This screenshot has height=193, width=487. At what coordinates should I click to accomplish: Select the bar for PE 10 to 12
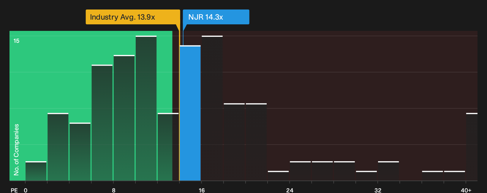point(146,108)
